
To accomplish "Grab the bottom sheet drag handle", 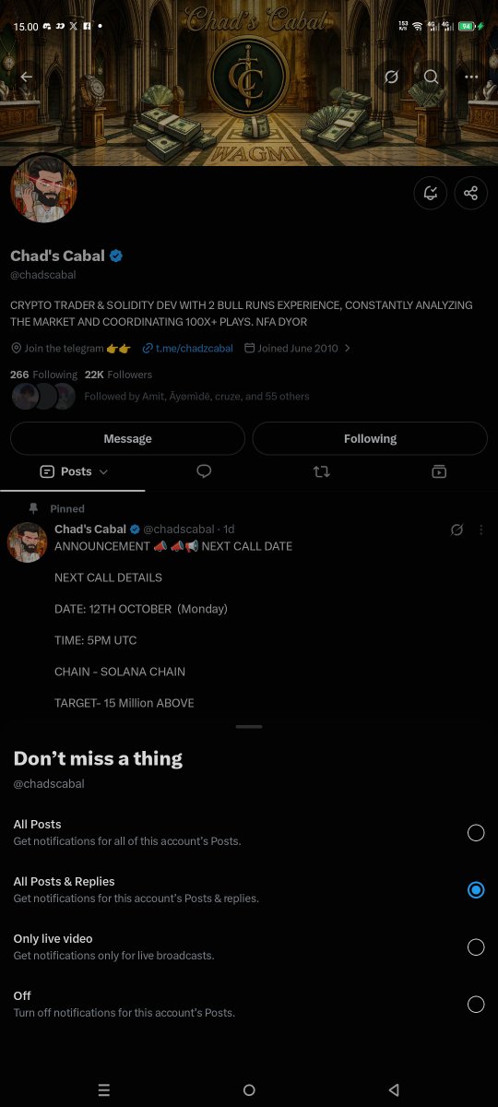I will coord(249,727).
